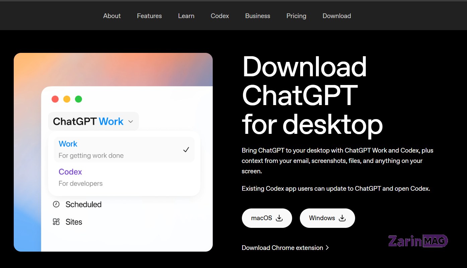Go to Features in top navigation

[x=149, y=16]
